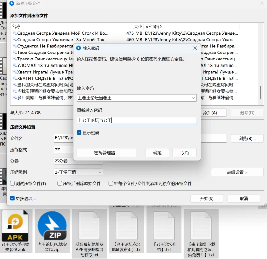Click into the 重新输入密码 text field
Viewport: 267px width, 259px height.
tap(137, 120)
